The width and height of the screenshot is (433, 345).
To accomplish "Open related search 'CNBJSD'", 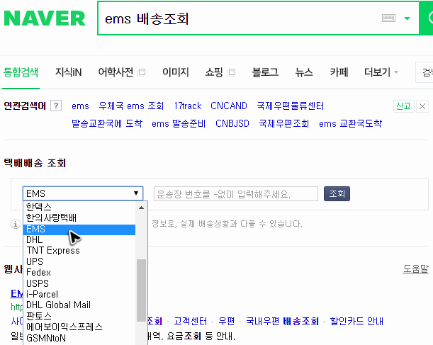I will click(232, 123).
